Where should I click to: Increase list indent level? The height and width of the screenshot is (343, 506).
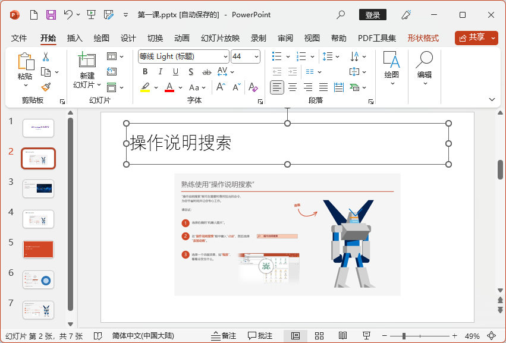pyautogui.click(x=293, y=72)
